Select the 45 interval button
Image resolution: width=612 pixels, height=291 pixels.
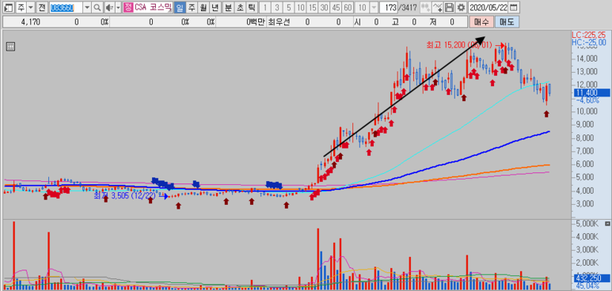pos(335,7)
